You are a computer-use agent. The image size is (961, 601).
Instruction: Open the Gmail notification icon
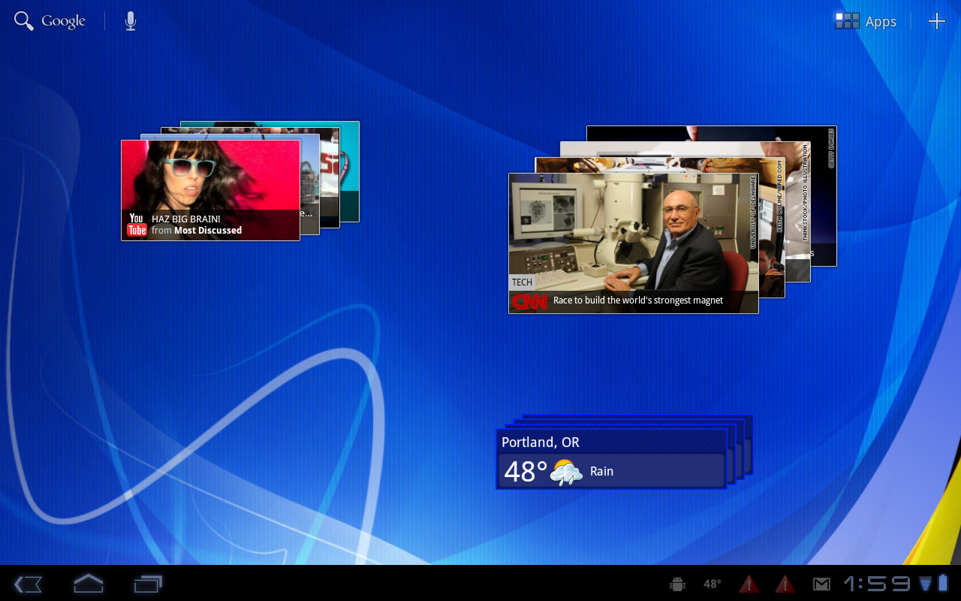821,584
